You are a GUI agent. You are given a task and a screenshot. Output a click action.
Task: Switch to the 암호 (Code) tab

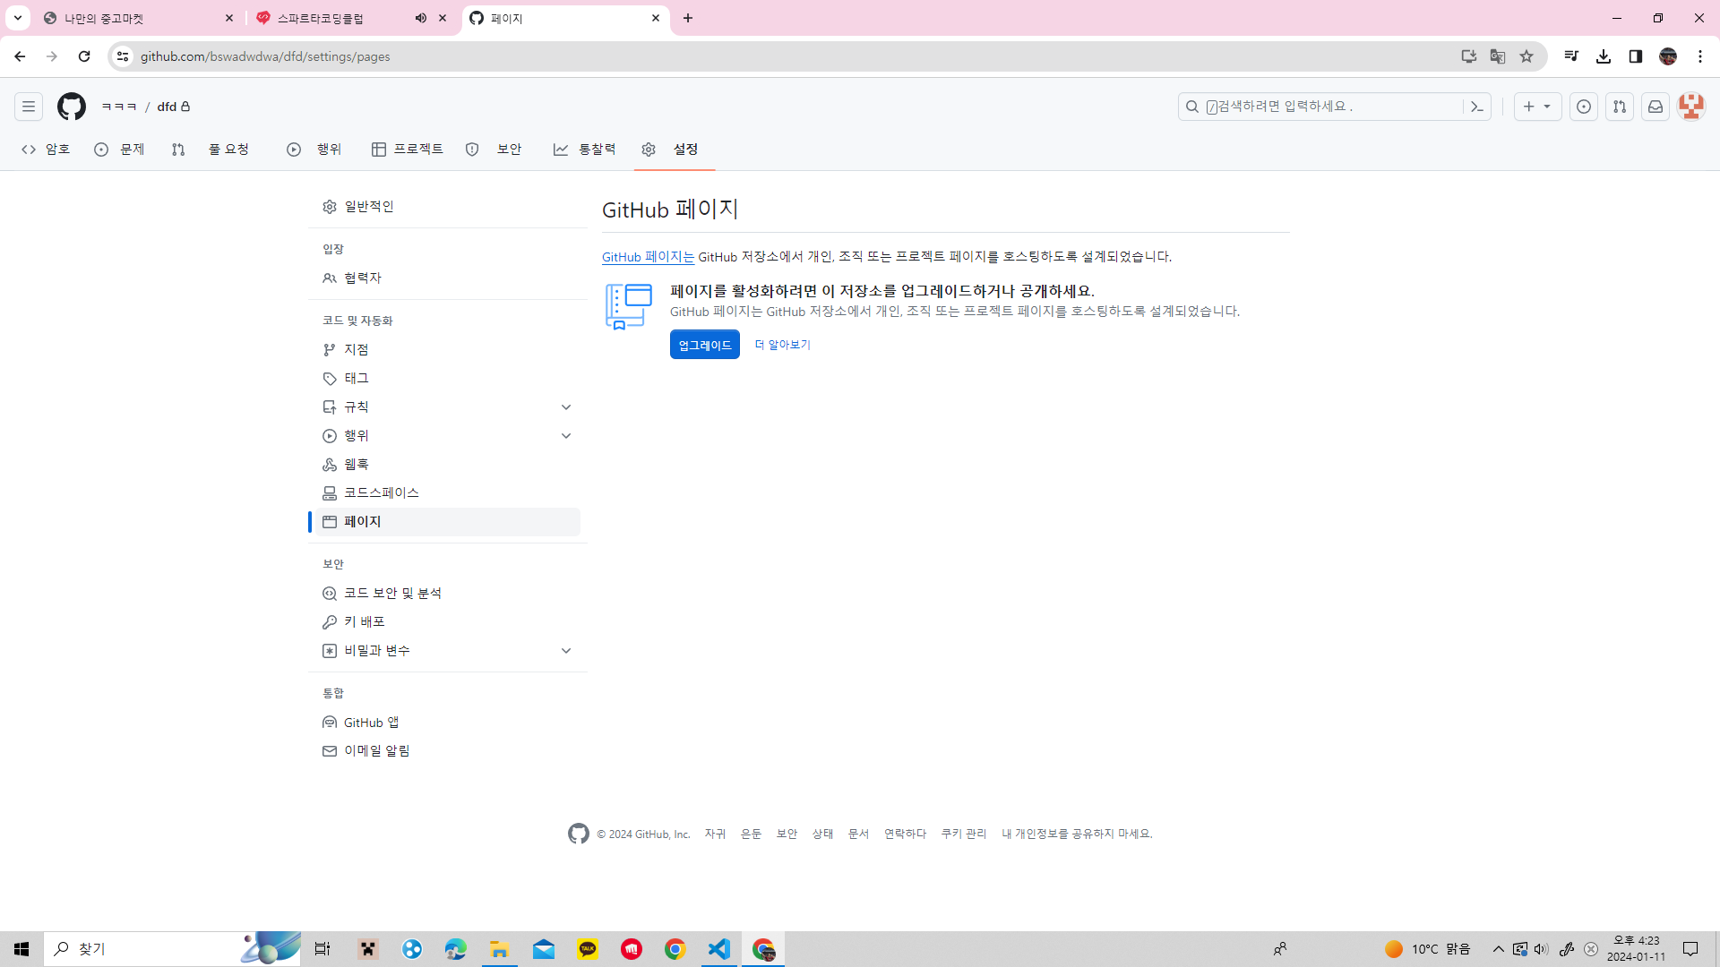pyautogui.click(x=46, y=150)
